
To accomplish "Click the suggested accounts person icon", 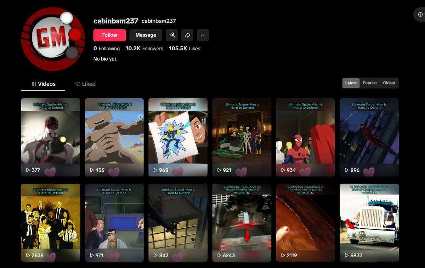I will point(172,35).
